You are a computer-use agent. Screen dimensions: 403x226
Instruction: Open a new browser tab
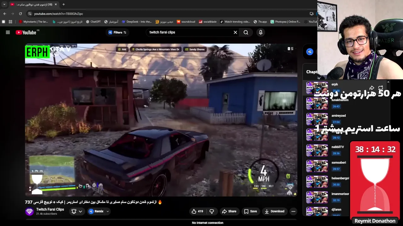pyautogui.click(x=64, y=4)
